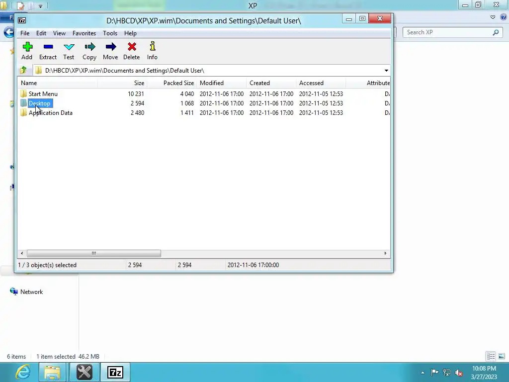Open the View menu
The height and width of the screenshot is (382, 509).
[x=60, y=33]
